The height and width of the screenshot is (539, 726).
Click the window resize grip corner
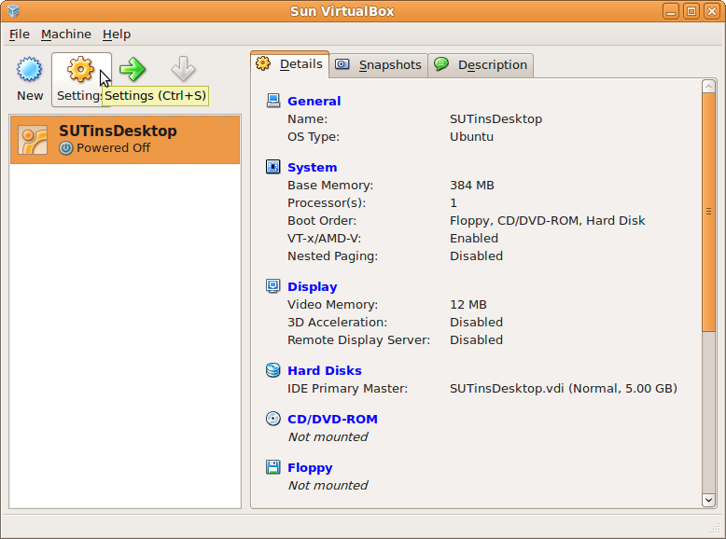pyautogui.click(x=716, y=529)
